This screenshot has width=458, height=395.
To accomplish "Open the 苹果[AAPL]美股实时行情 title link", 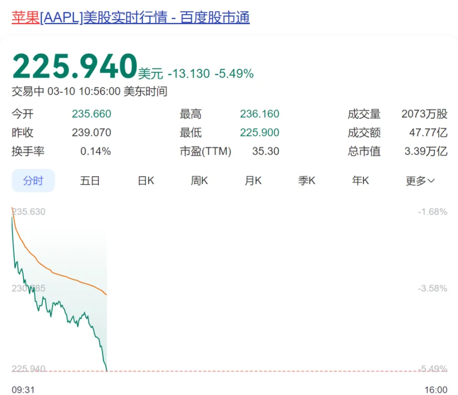I will (x=130, y=18).
